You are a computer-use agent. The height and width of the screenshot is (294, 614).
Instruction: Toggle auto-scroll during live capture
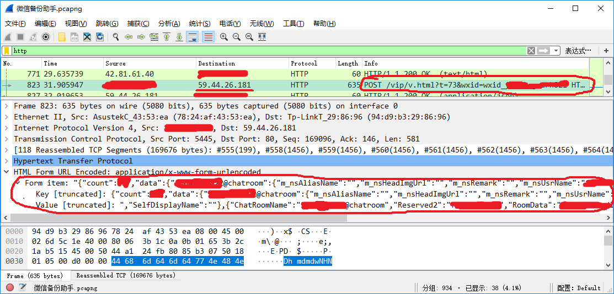pos(192,37)
